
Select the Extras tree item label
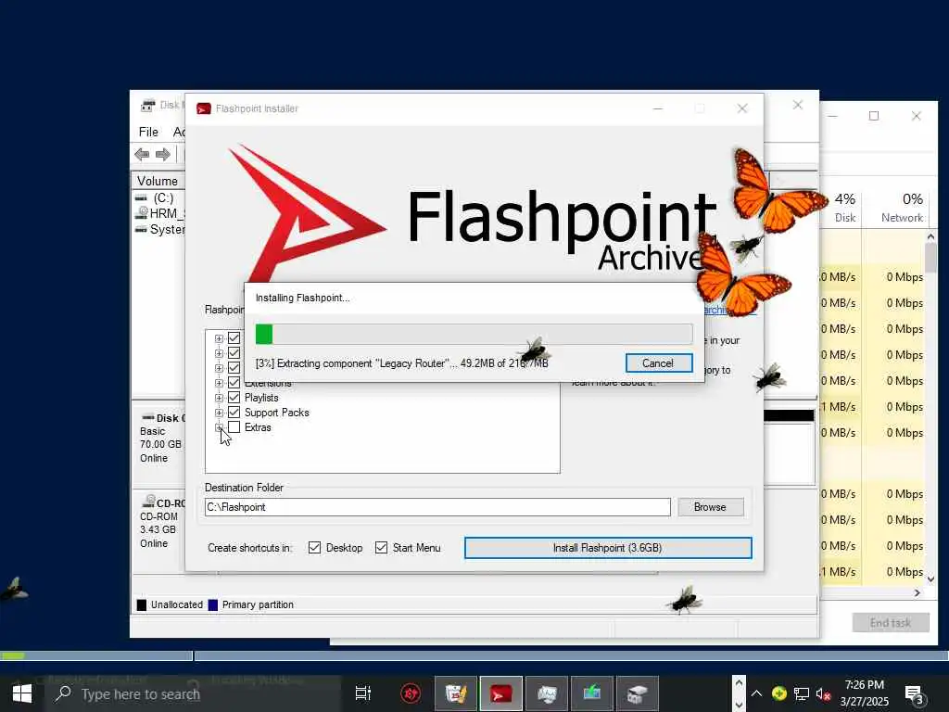point(258,427)
